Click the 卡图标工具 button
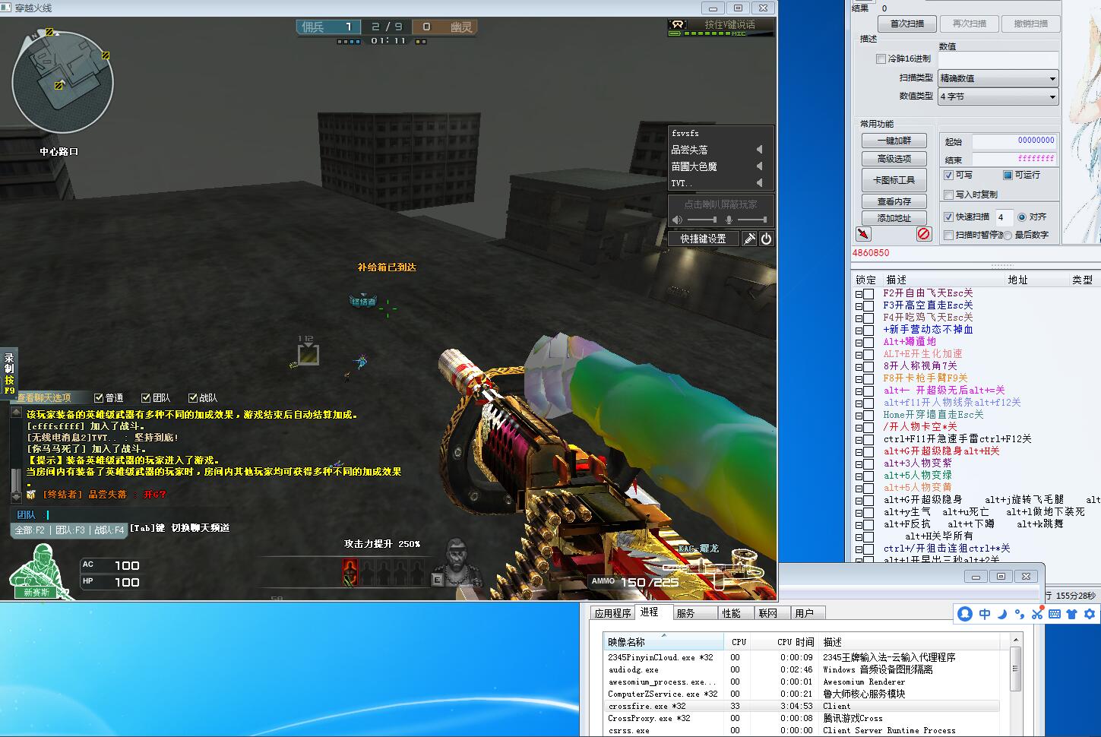1101x737 pixels. tap(894, 180)
